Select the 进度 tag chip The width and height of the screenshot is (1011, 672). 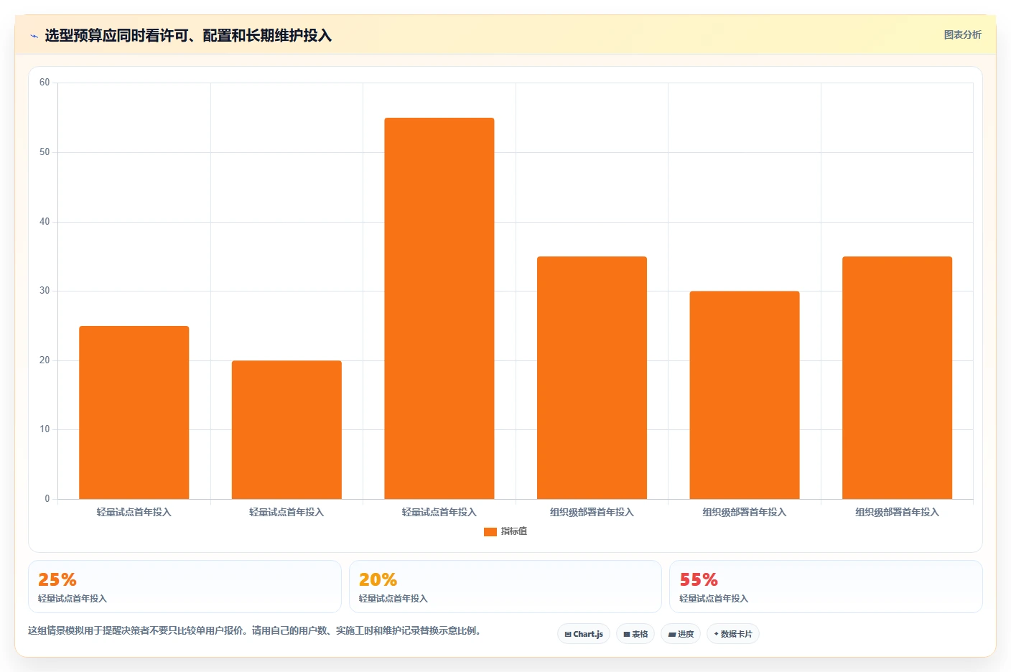coord(681,634)
